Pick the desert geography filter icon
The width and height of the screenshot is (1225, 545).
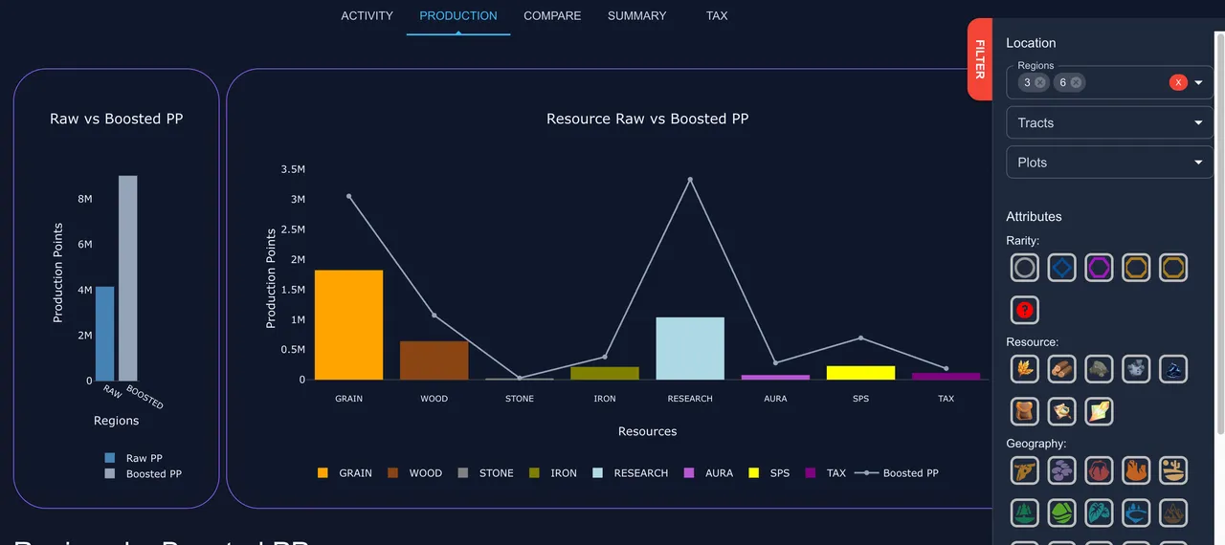tap(1174, 469)
